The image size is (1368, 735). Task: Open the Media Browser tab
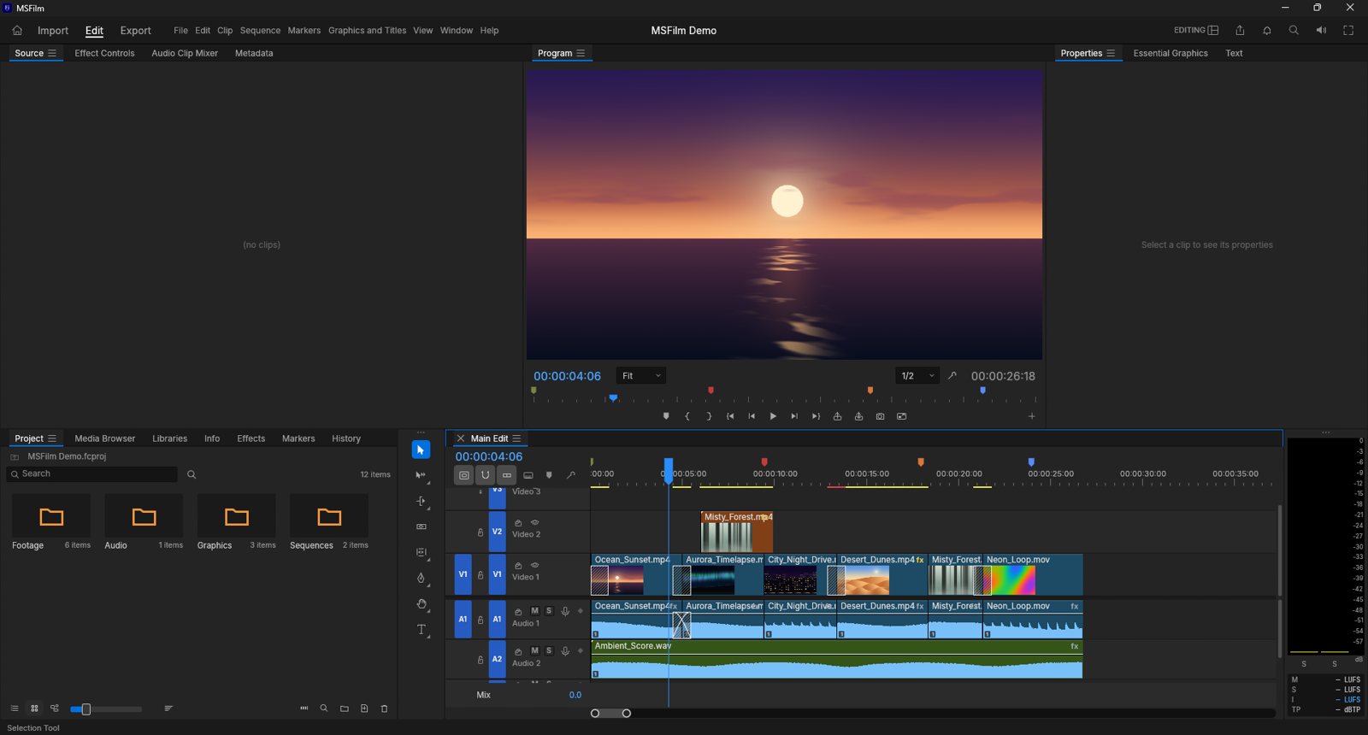point(105,438)
